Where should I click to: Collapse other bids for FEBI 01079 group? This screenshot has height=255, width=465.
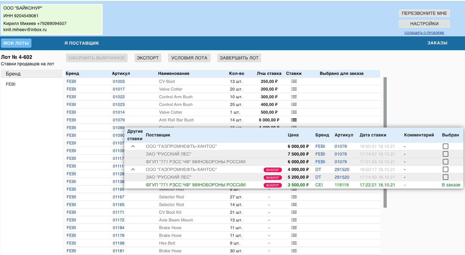pos(133,146)
